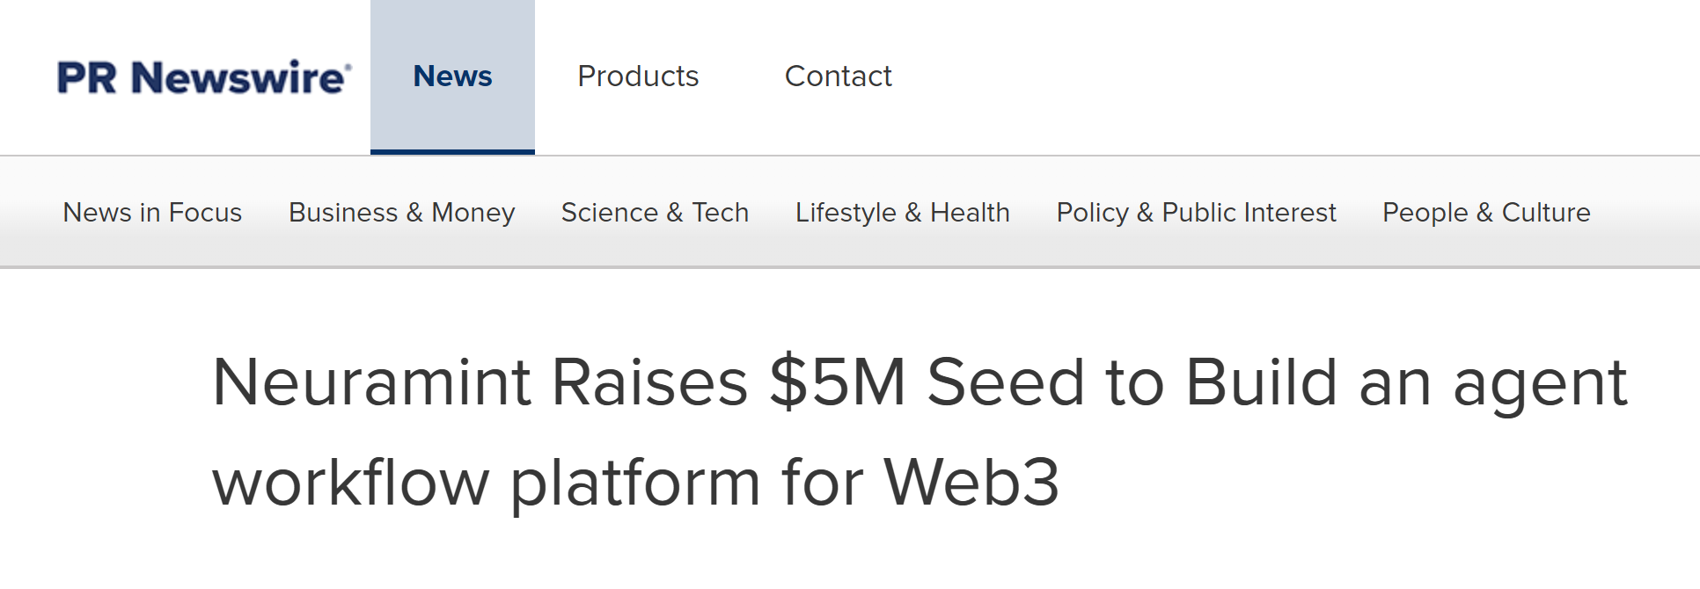Go to the Contact page
This screenshot has height=589, width=1700.
[838, 76]
